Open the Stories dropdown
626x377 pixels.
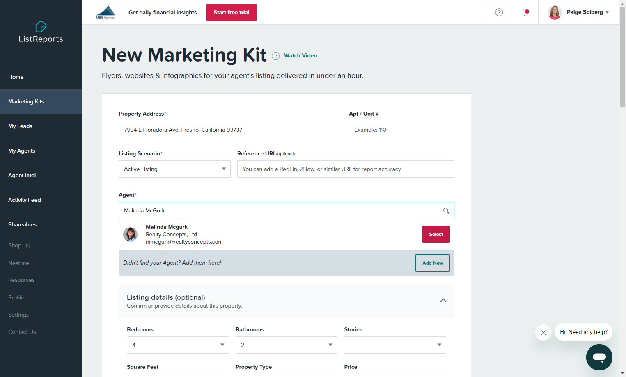point(395,345)
